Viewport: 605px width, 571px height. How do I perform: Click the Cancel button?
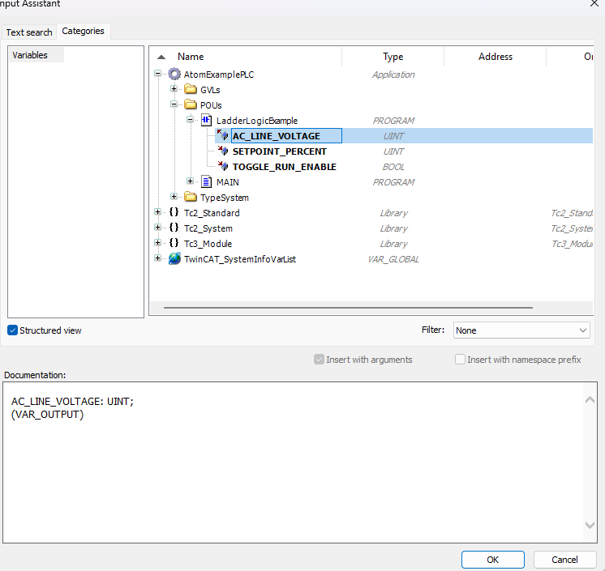coord(564,560)
